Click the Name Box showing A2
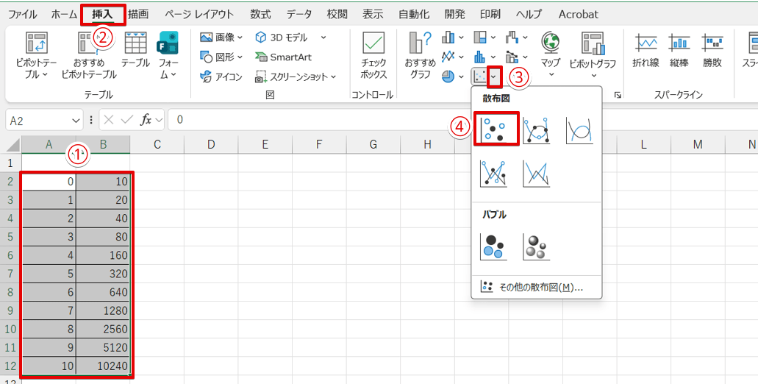The width and height of the screenshot is (769, 384). (38, 120)
